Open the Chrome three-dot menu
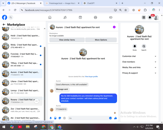Viewport: 163px width, 130px height. (x=159, y=10)
